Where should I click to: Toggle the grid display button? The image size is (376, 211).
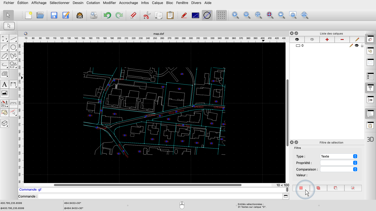click(x=221, y=15)
